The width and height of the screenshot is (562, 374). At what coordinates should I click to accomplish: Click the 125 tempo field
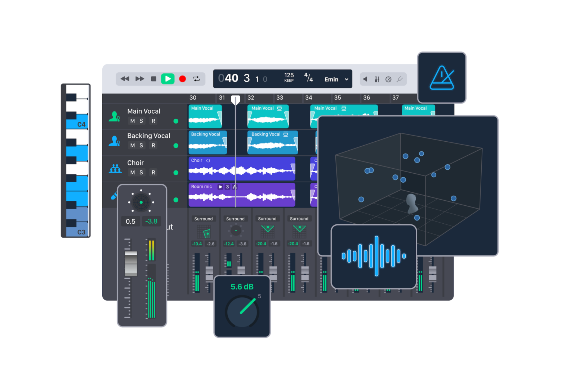pyautogui.click(x=289, y=77)
